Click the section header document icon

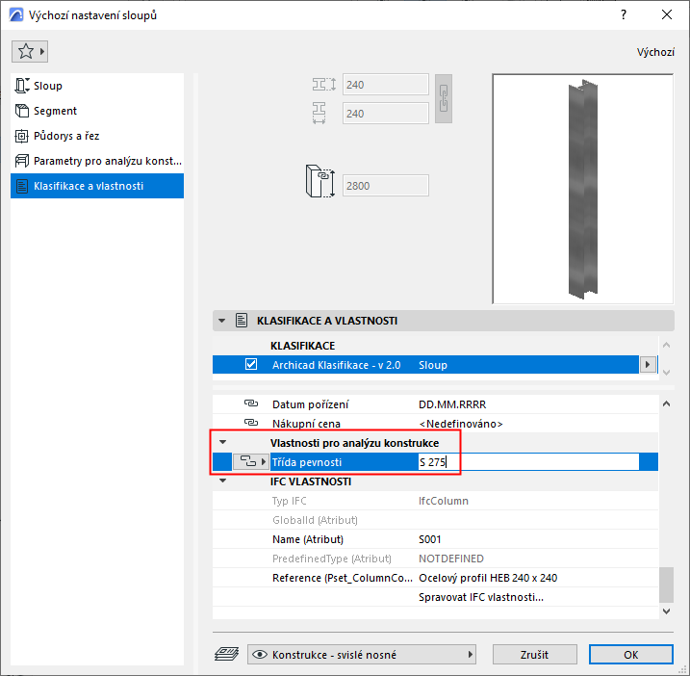(x=242, y=321)
